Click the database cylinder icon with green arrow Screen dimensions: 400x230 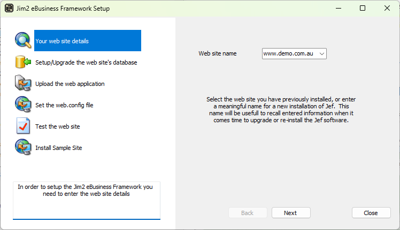[24, 62]
